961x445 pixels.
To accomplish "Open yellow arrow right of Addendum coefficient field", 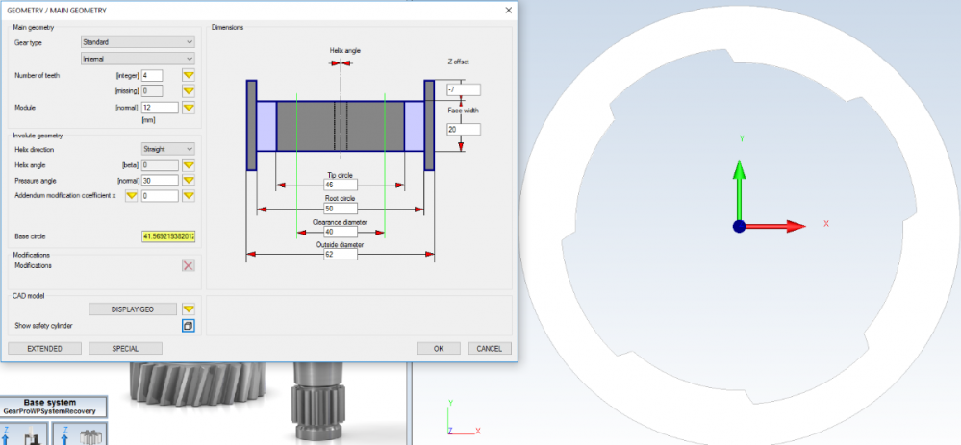I will coord(189,196).
